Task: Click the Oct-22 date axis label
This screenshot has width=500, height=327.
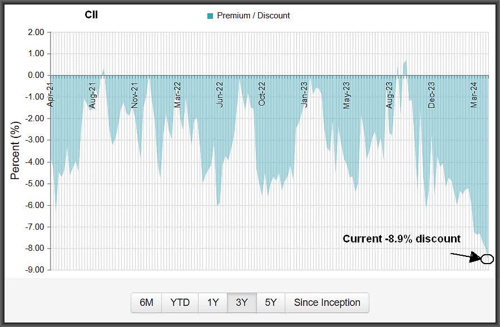Action: [x=263, y=94]
